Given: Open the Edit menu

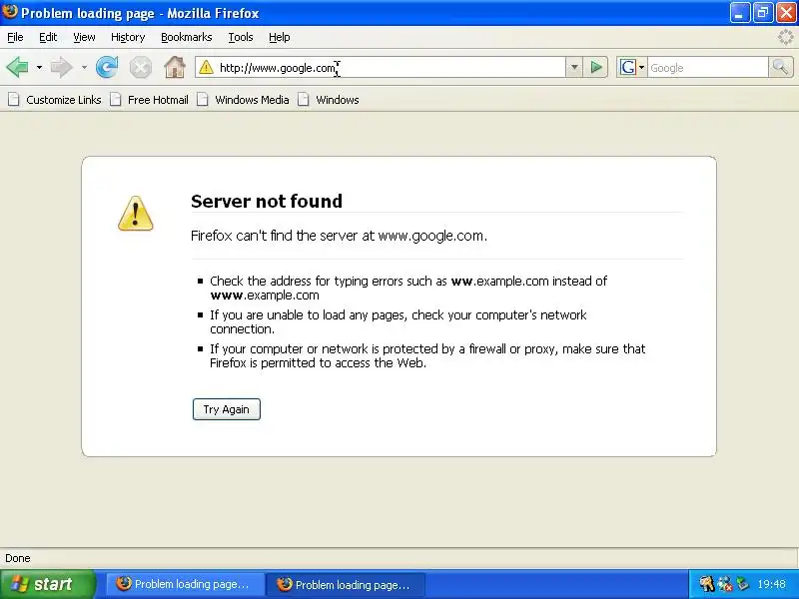Looking at the screenshot, I should point(48,37).
